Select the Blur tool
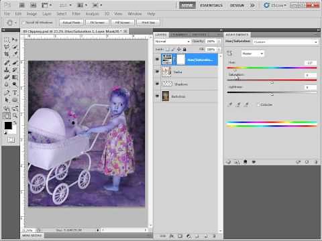This screenshot has height=241, width=322. 7,84
